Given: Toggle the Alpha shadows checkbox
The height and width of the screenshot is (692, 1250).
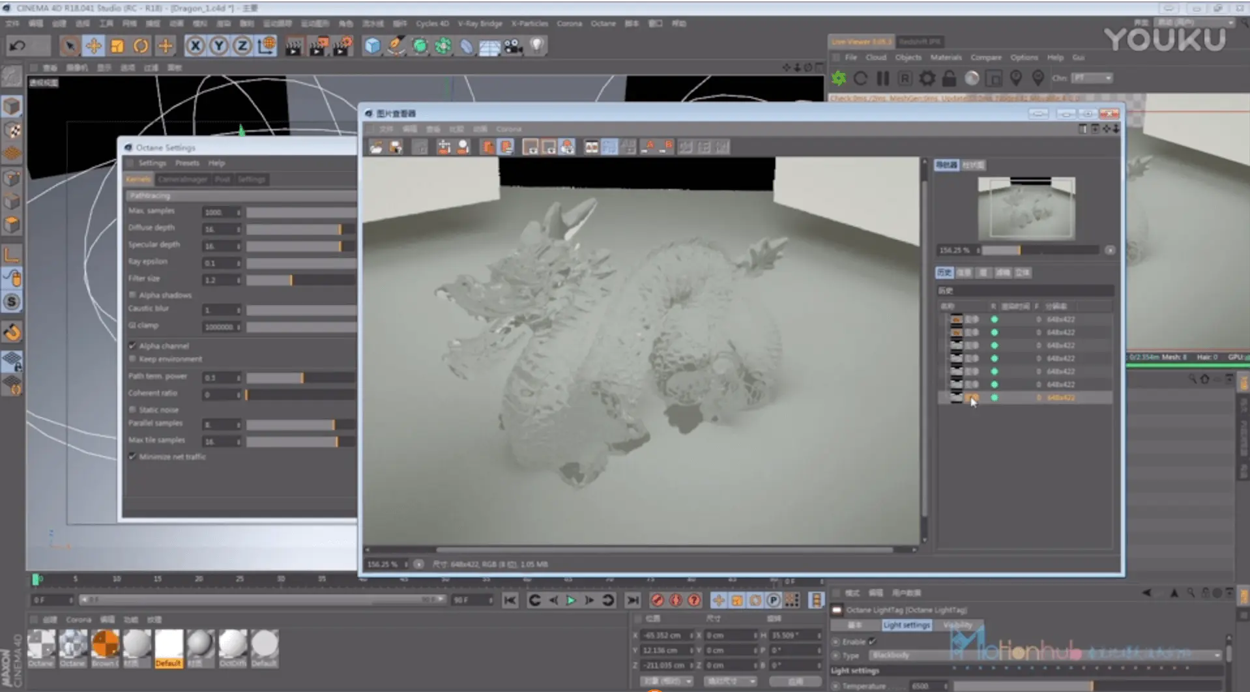Looking at the screenshot, I should click(132, 295).
